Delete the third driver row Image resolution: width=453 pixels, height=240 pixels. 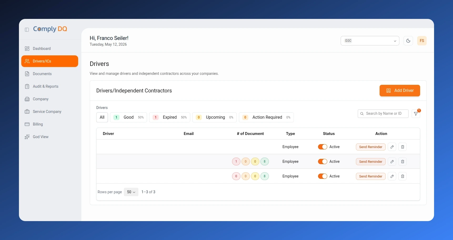pos(402,176)
